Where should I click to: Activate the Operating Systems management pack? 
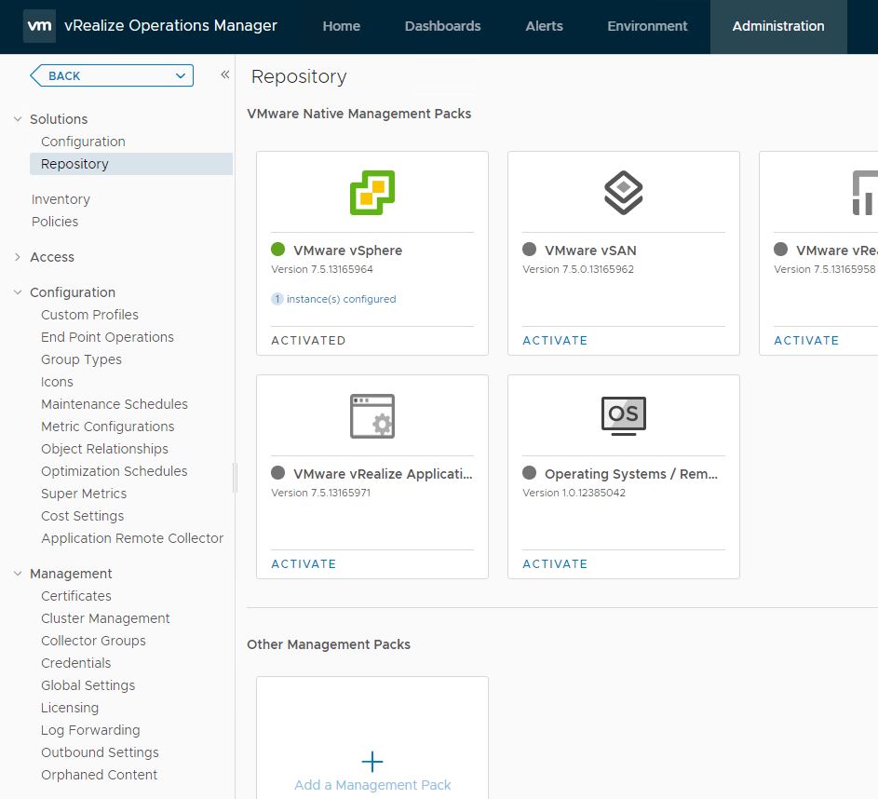click(x=555, y=563)
